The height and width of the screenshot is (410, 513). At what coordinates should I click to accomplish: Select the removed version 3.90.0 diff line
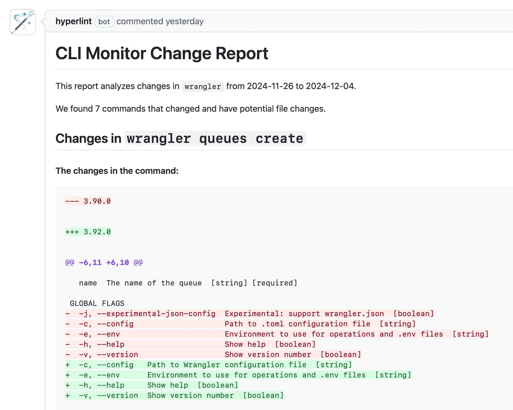[x=88, y=201]
